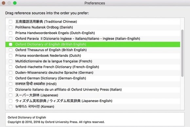Enable the Korean dictionary checkbox

[10, 107]
